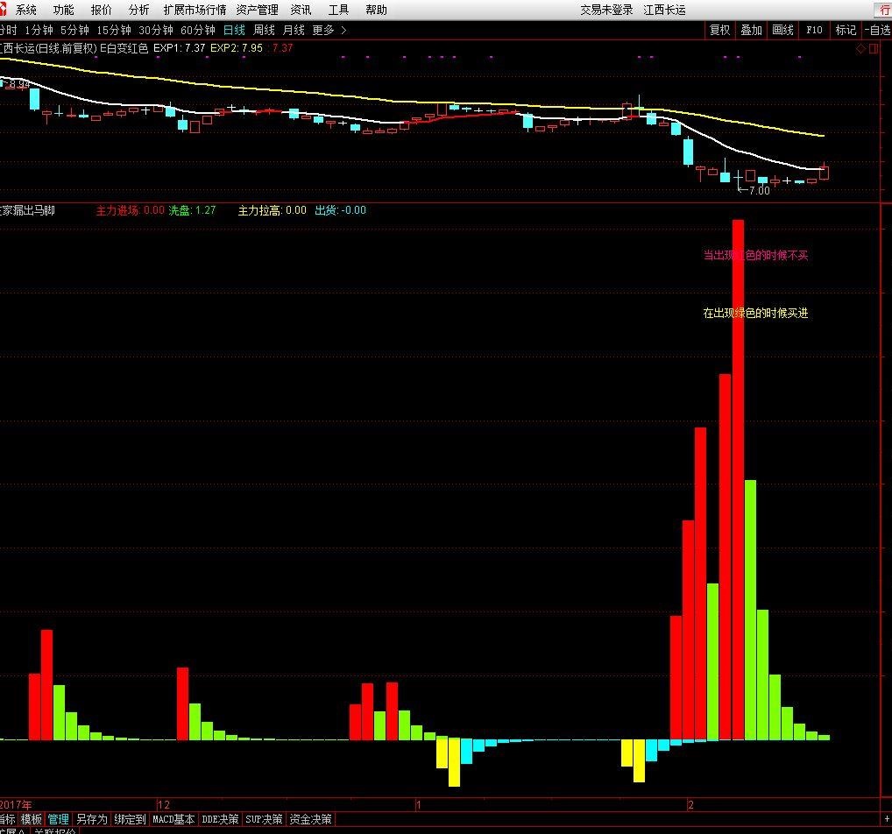
Task: Click the 当出现红色的时候不买 note
Action: click(x=755, y=256)
